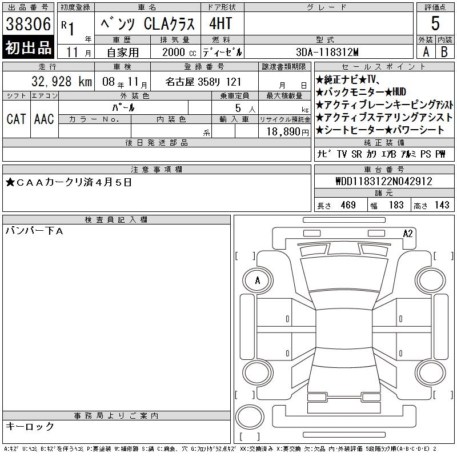Click width value 183
Image resolution: width=457 pixels, height=457 pixels.
point(396,205)
